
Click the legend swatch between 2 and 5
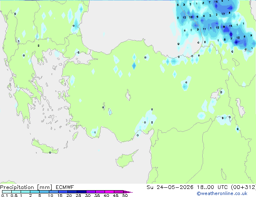[35, 192]
